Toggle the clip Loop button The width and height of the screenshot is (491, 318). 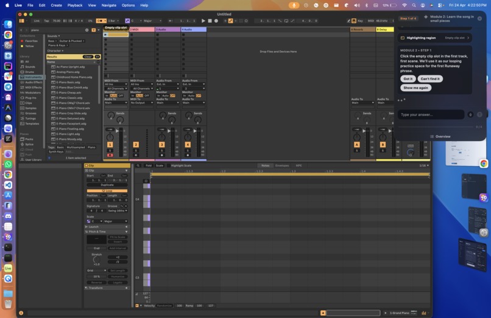(107, 190)
